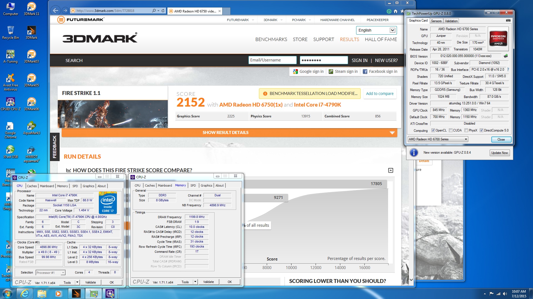Open the AquaMark3 desktop shortcut
The height and width of the screenshot is (299, 533).
click(31, 128)
